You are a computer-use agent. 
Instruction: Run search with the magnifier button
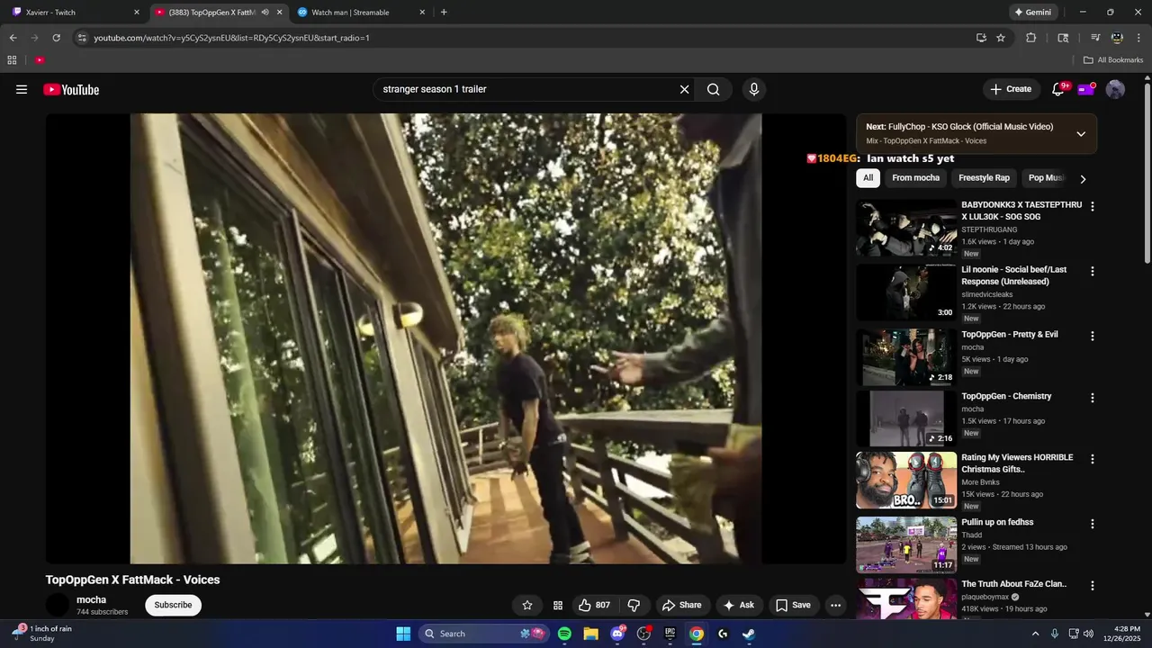point(713,89)
